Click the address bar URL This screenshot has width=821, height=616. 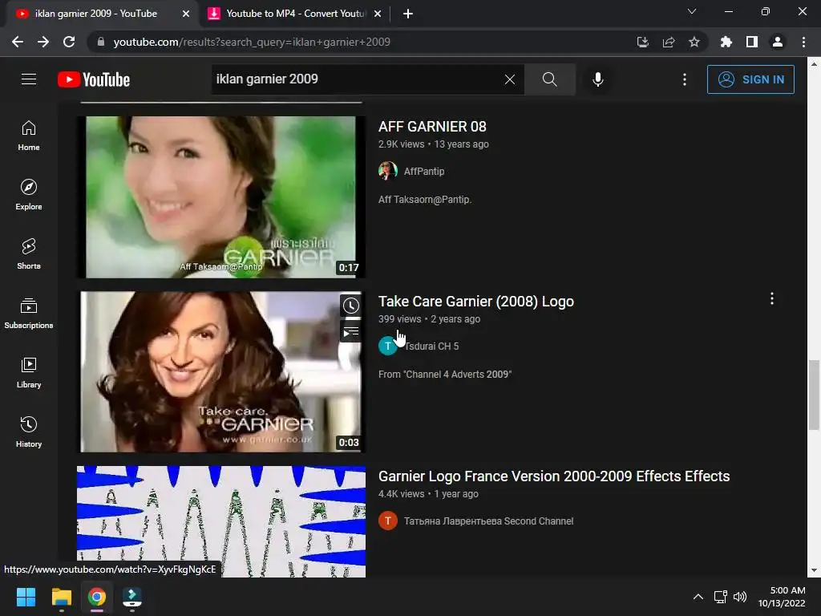251,42
